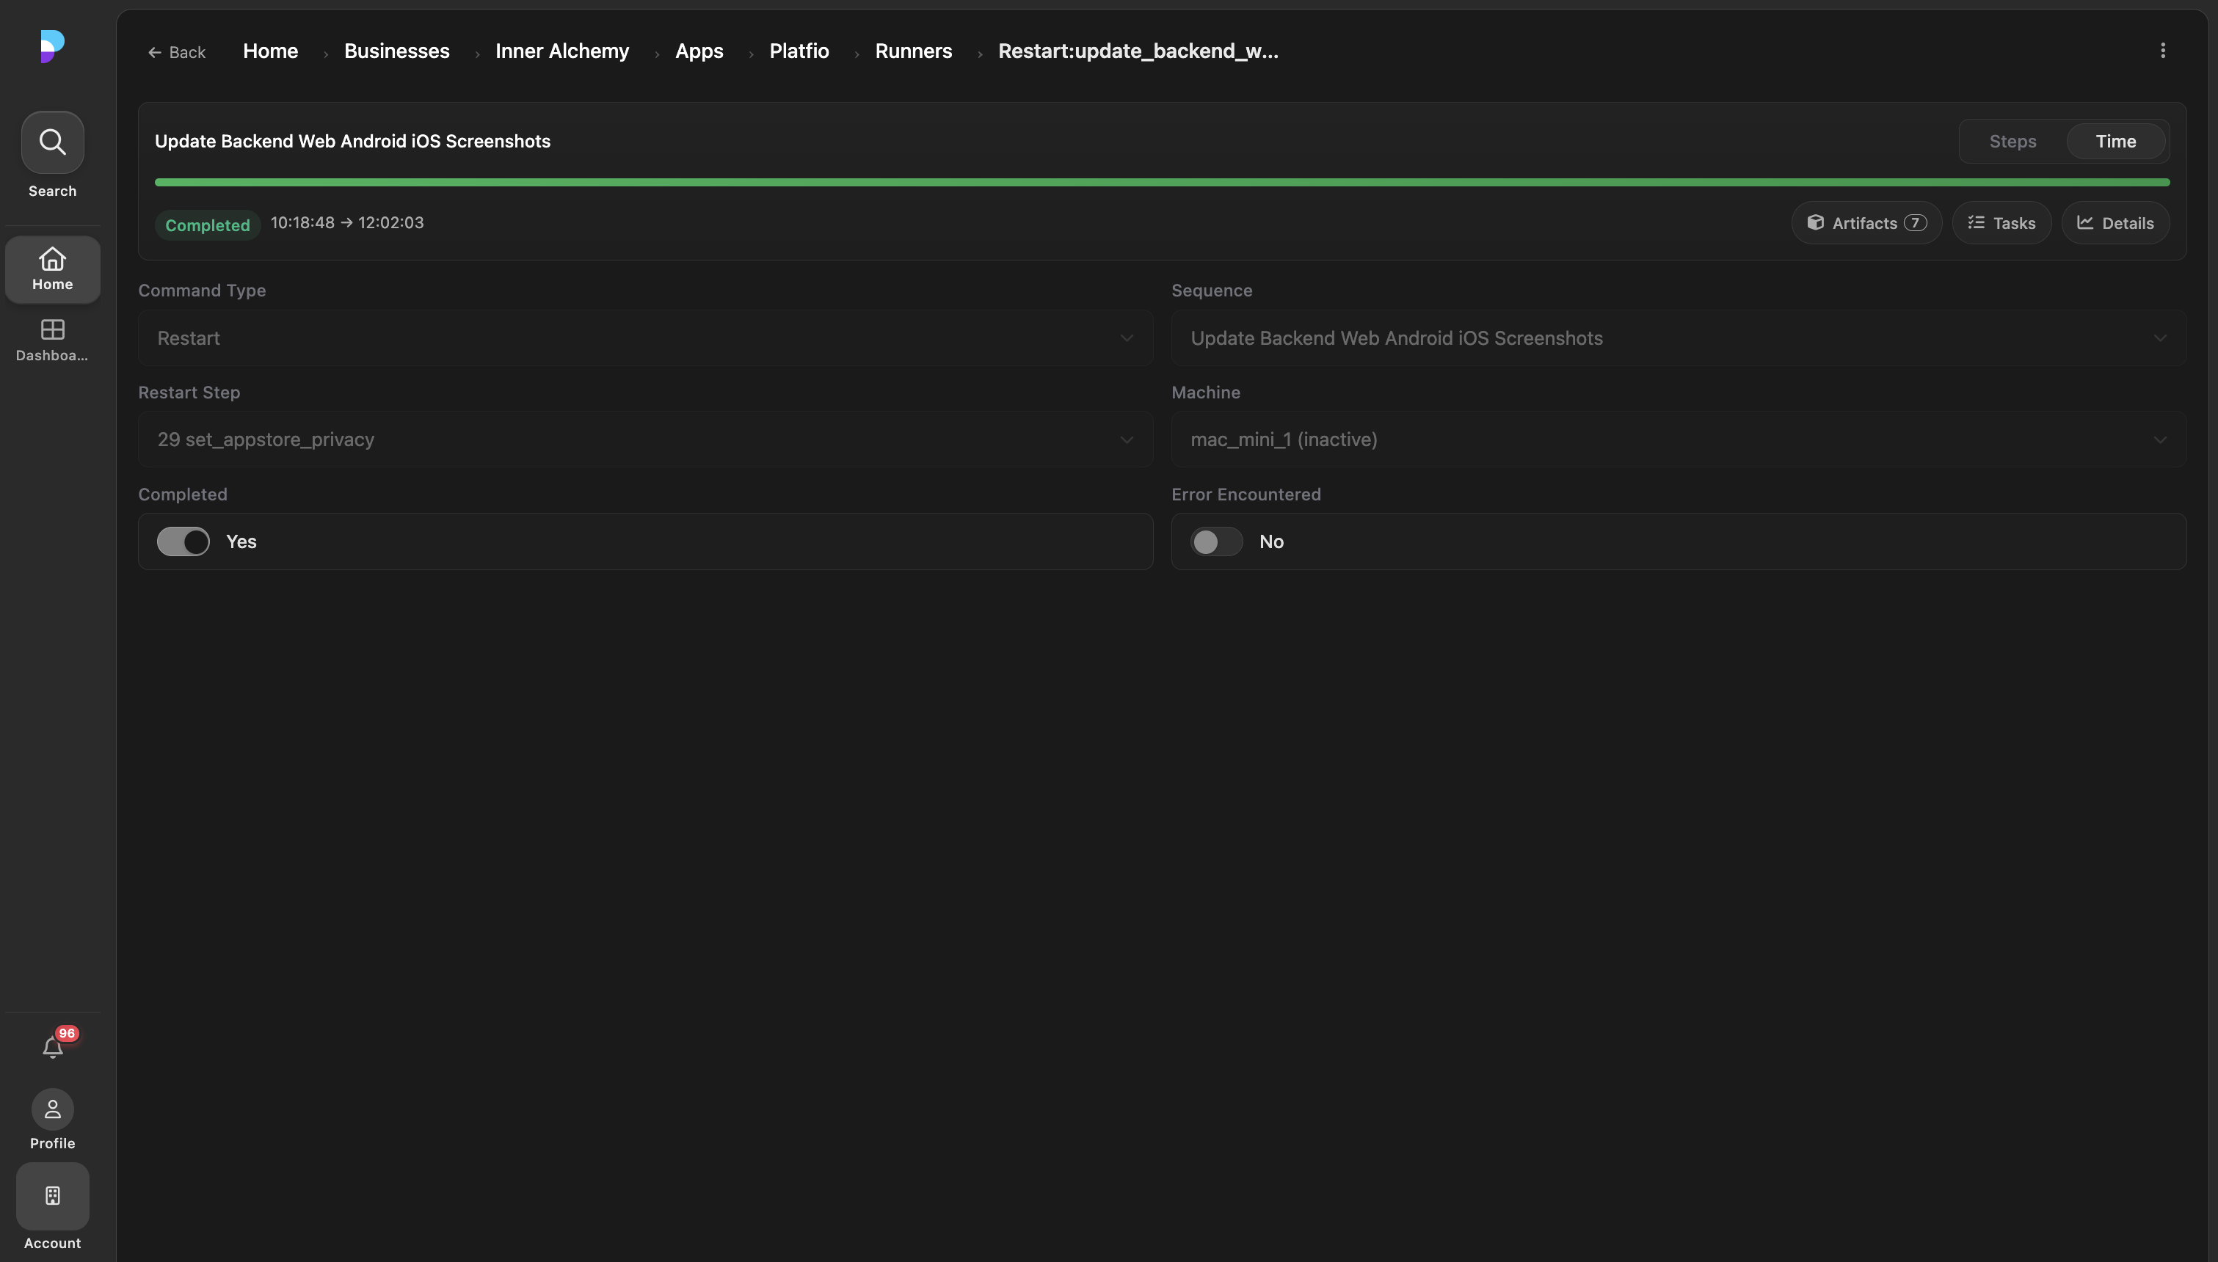
Task: Open Dashboard from the sidebar
Action: (52, 340)
